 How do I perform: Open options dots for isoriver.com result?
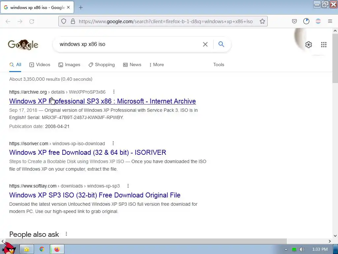pos(113,143)
